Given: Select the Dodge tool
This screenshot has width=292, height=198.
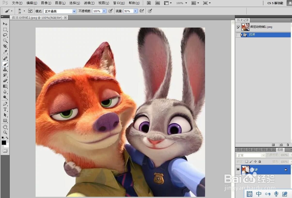Looking at the screenshot, I should click(x=5, y=97).
